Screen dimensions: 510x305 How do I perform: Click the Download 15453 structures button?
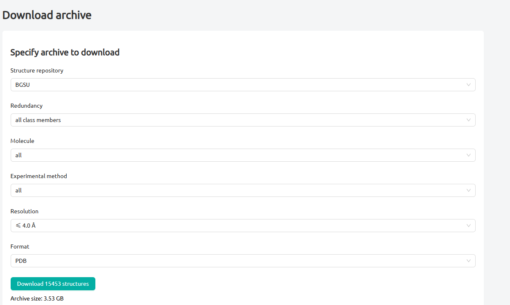click(53, 284)
